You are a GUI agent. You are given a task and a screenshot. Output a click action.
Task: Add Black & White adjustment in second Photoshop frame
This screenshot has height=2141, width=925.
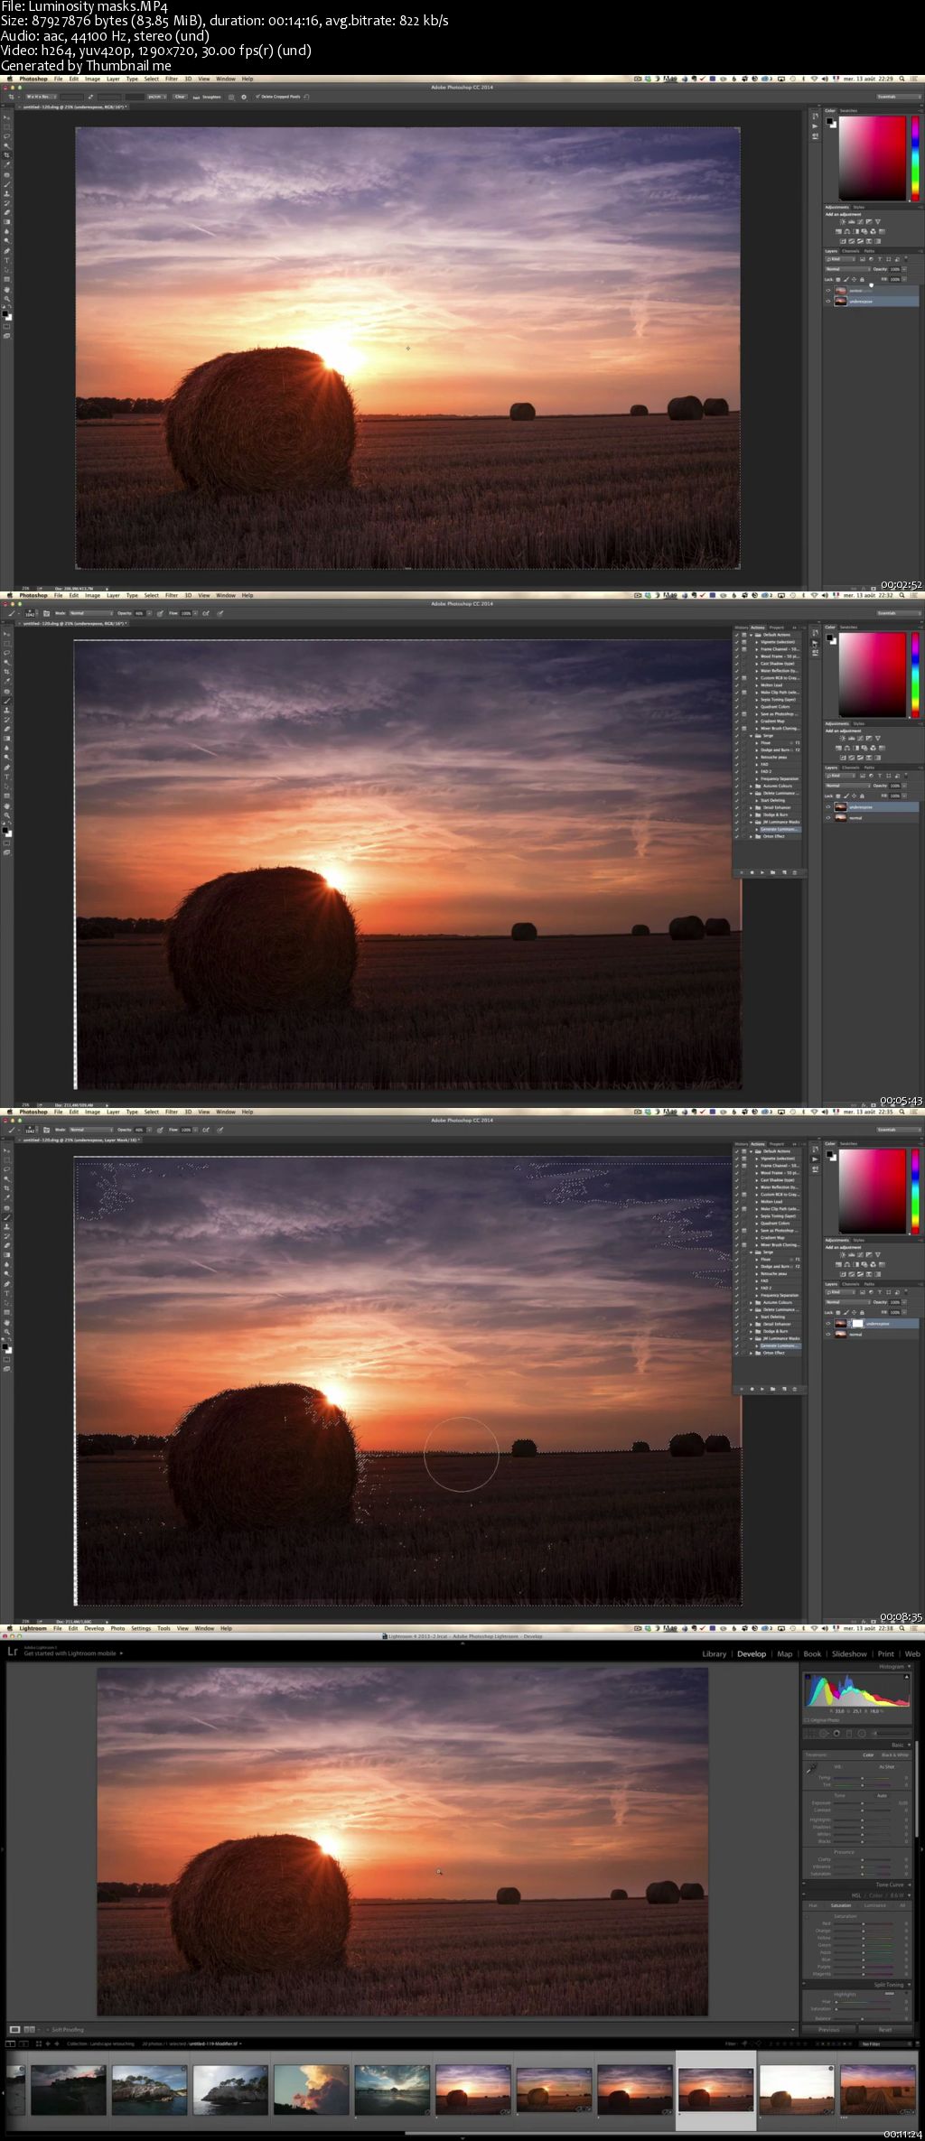tap(855, 748)
